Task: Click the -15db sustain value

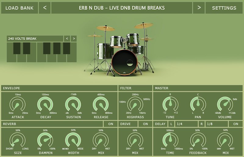Action: pyautogui.click(x=73, y=94)
